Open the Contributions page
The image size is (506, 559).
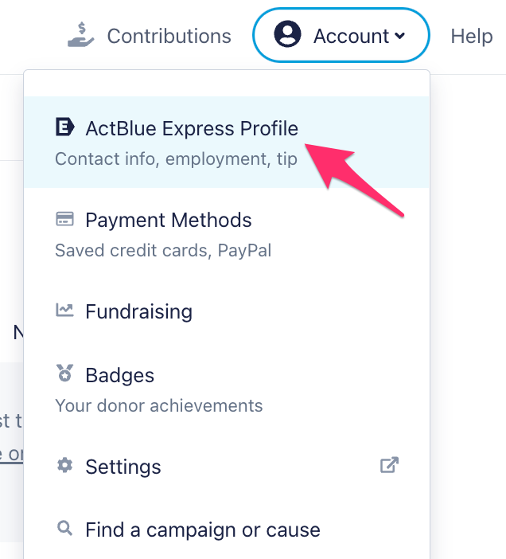pyautogui.click(x=169, y=36)
